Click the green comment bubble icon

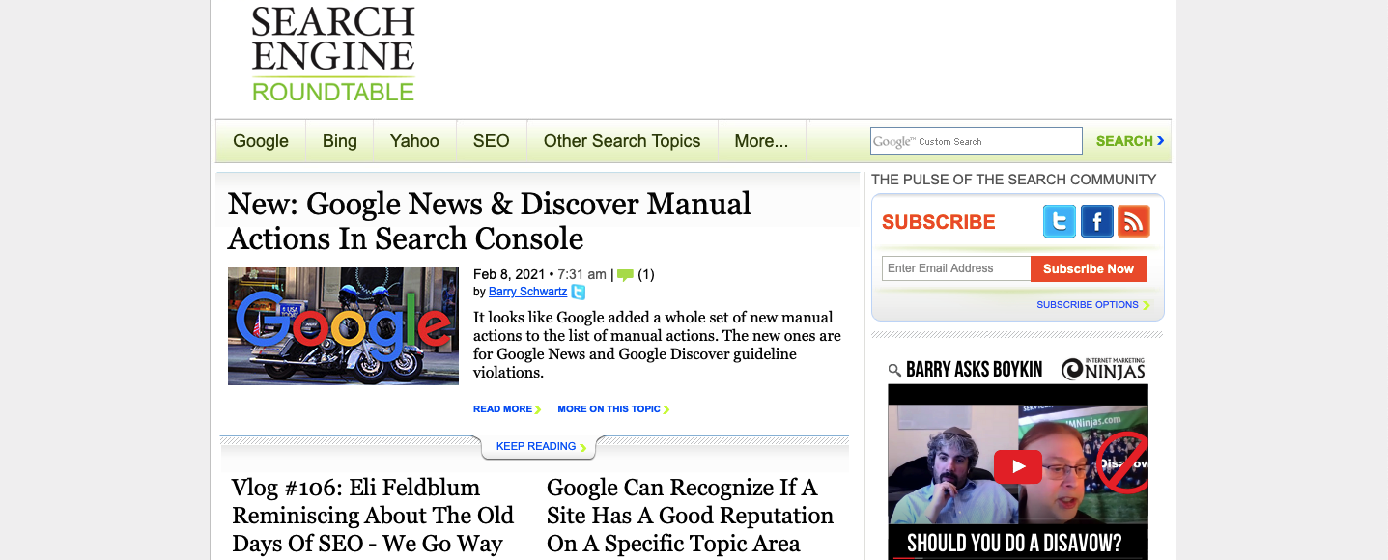[x=625, y=275]
